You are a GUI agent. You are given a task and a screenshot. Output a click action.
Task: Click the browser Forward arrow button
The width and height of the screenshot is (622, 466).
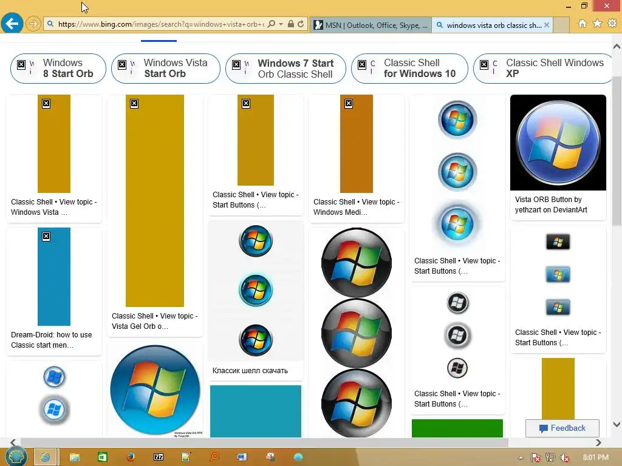pyautogui.click(x=33, y=24)
